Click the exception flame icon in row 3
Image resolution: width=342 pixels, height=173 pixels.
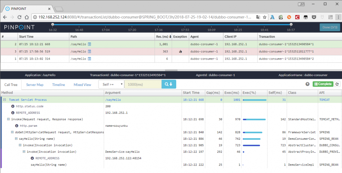[180, 52]
